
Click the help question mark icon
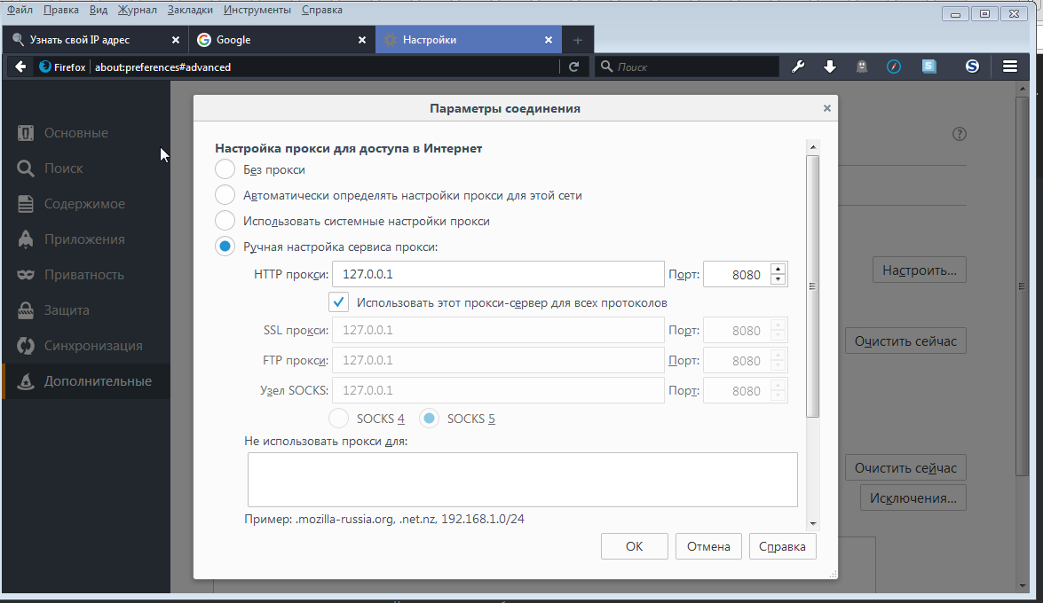(959, 135)
